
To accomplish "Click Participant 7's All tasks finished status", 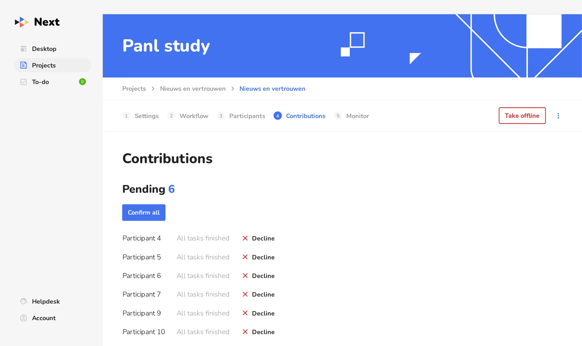I will 203,295.
